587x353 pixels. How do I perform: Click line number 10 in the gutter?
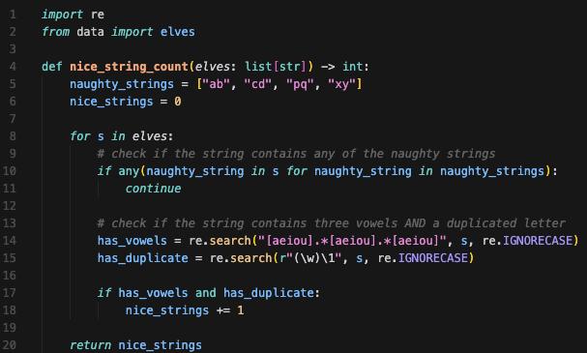point(10,171)
